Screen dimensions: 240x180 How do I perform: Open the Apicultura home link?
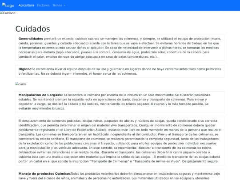(x=26, y=5)
